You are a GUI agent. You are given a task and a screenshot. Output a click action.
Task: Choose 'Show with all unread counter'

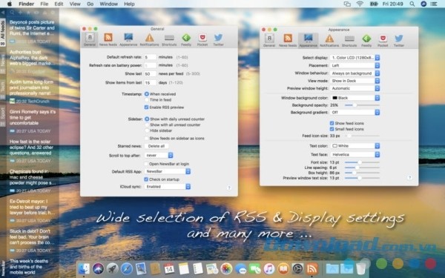point(147,125)
